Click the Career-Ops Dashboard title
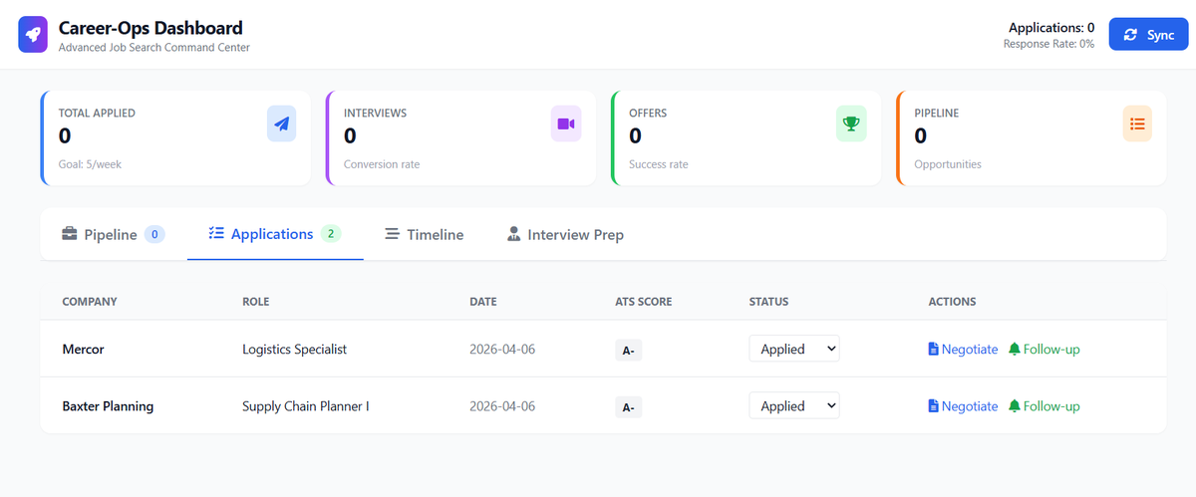The image size is (1196, 497). 150,28
